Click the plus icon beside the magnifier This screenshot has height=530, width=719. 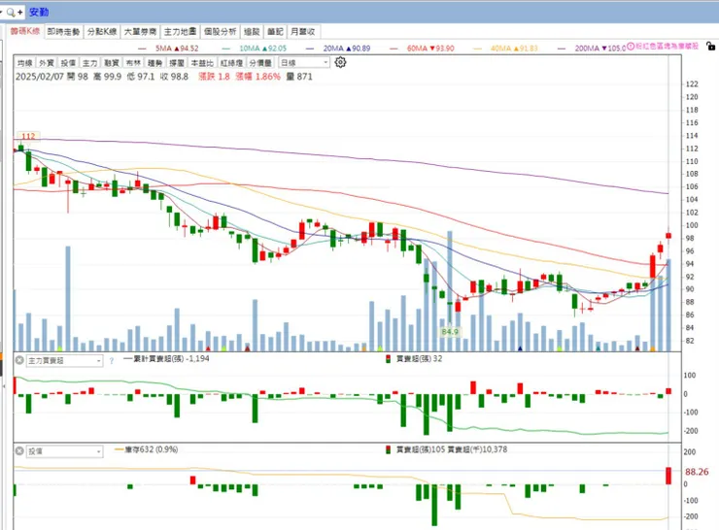click(19, 13)
